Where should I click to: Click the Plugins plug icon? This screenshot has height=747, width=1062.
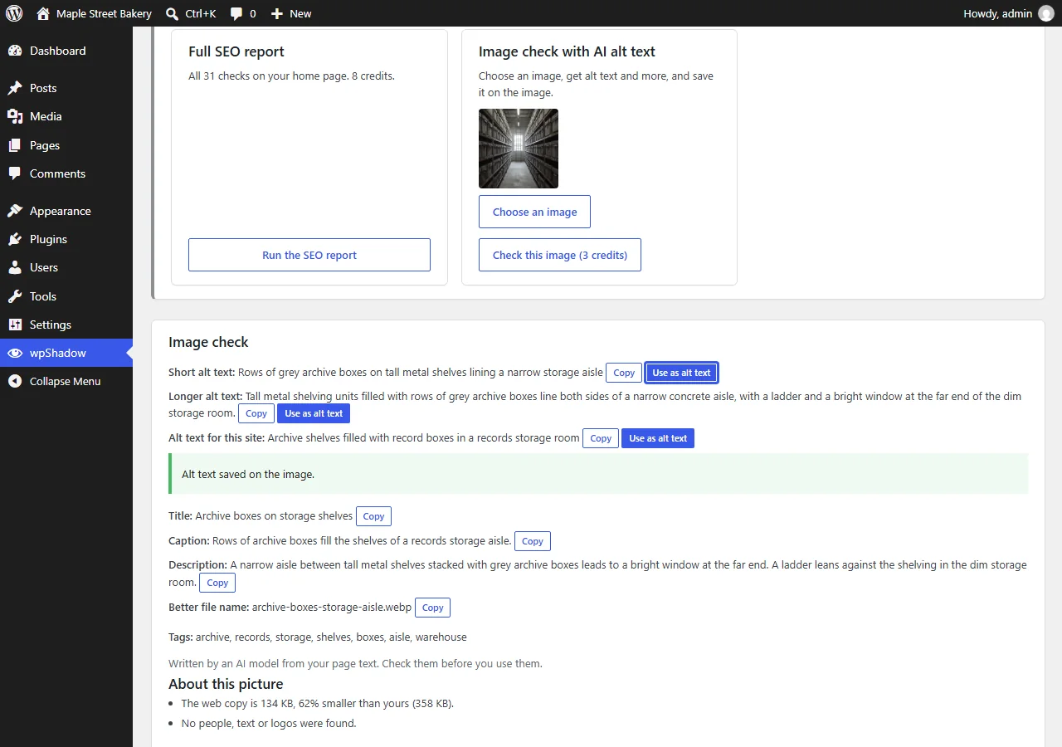tap(15, 239)
